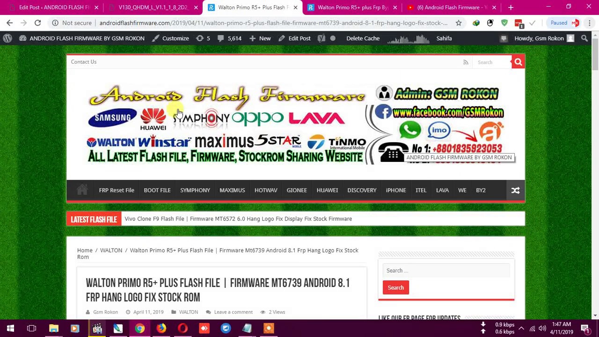Open the HUAWEI category
The height and width of the screenshot is (337, 599).
327,190
